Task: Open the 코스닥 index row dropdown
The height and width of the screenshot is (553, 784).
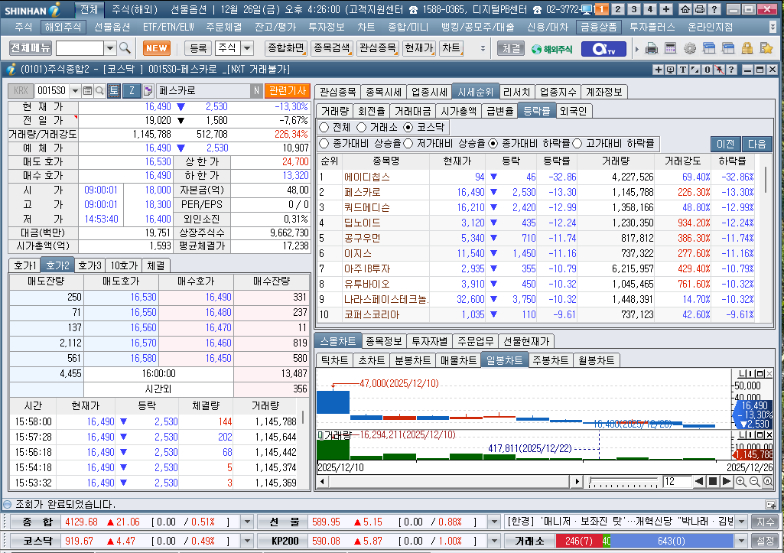Action: [x=247, y=541]
